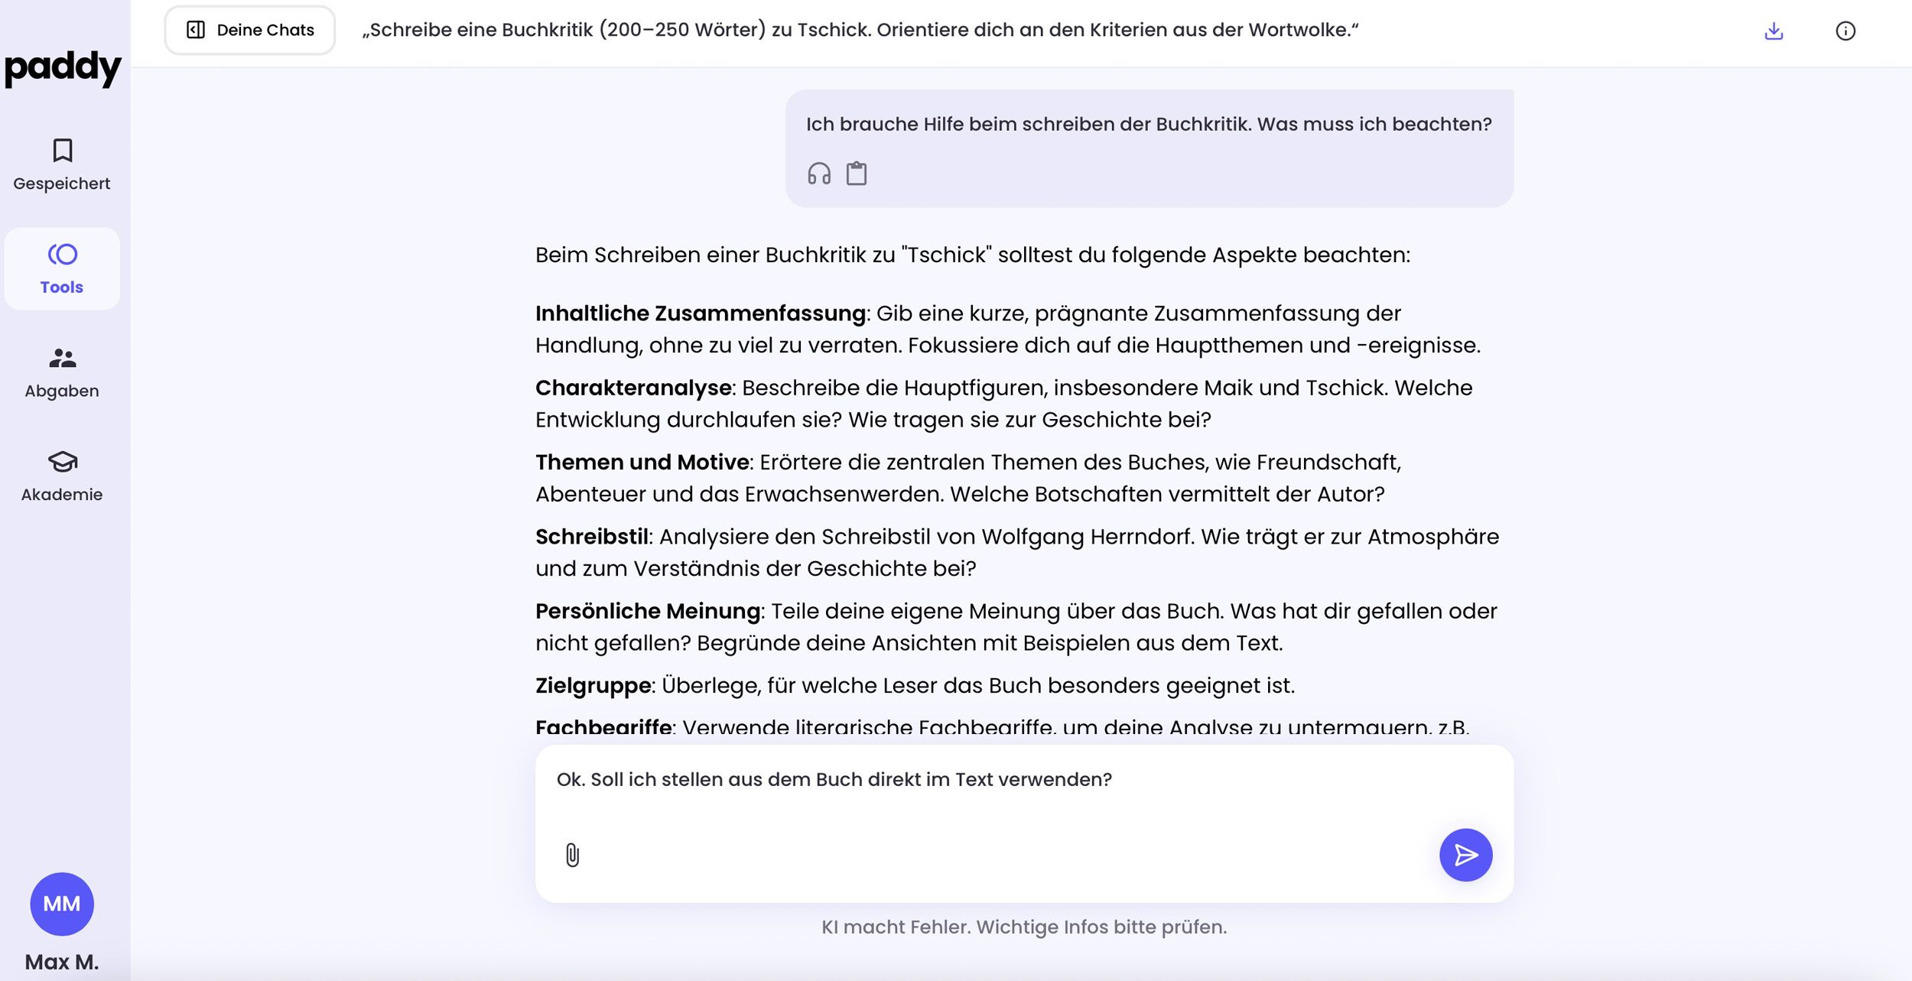Click the Max M. profile name
The image size is (1912, 981).
click(62, 962)
